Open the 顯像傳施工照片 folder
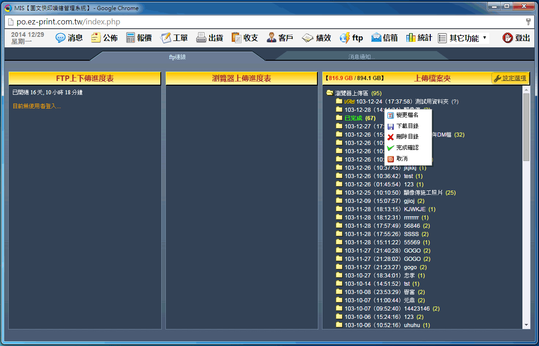The image size is (539, 346). click(423, 193)
